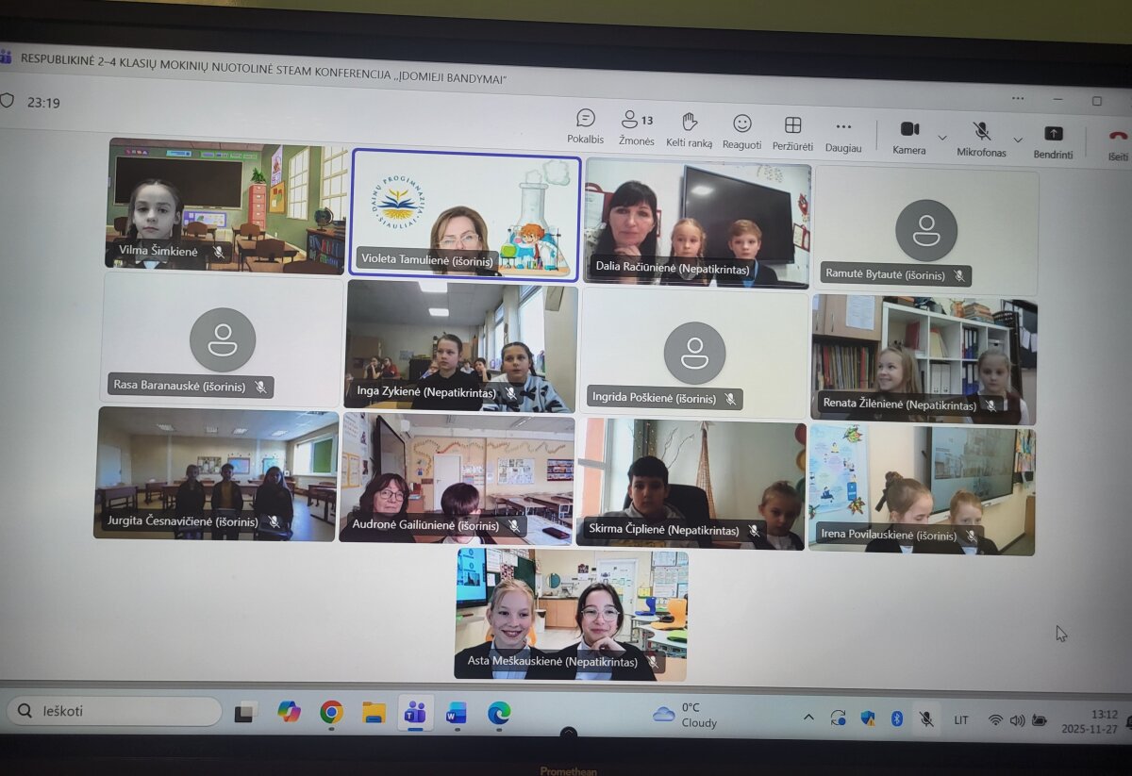
Task: Open the Pokalbis chat panel
Action: tap(586, 125)
